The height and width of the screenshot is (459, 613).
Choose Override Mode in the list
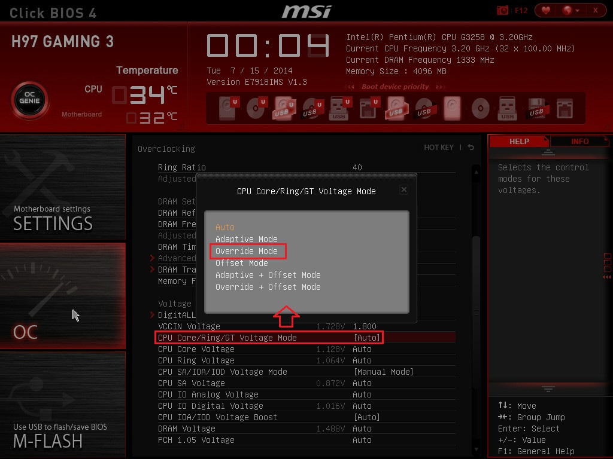pyautogui.click(x=247, y=251)
